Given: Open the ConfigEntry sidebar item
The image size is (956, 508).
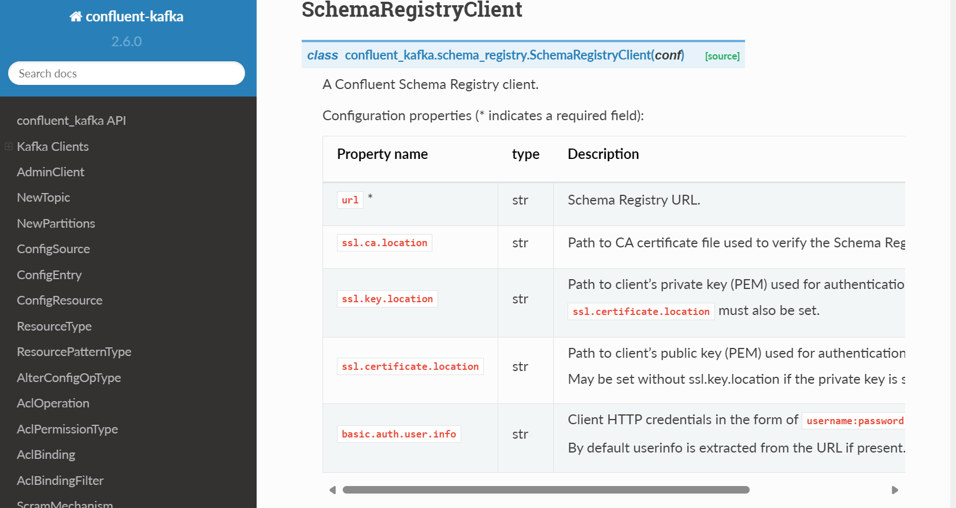Looking at the screenshot, I should tap(49, 275).
